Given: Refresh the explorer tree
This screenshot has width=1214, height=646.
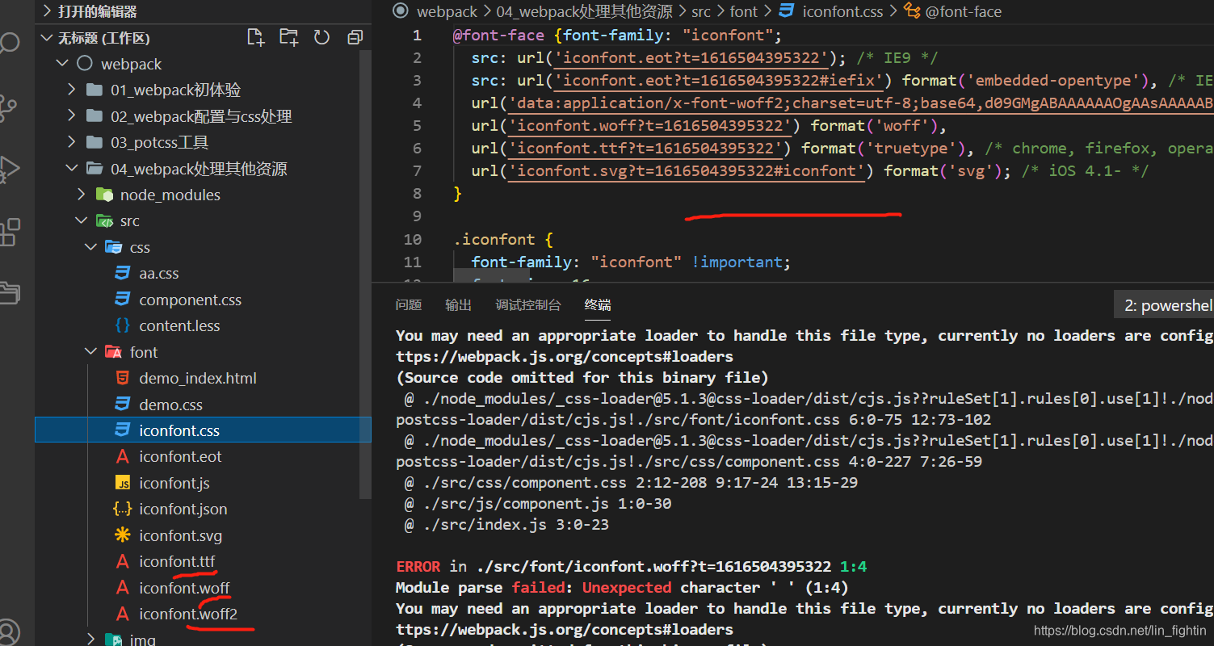Looking at the screenshot, I should pos(321,37).
